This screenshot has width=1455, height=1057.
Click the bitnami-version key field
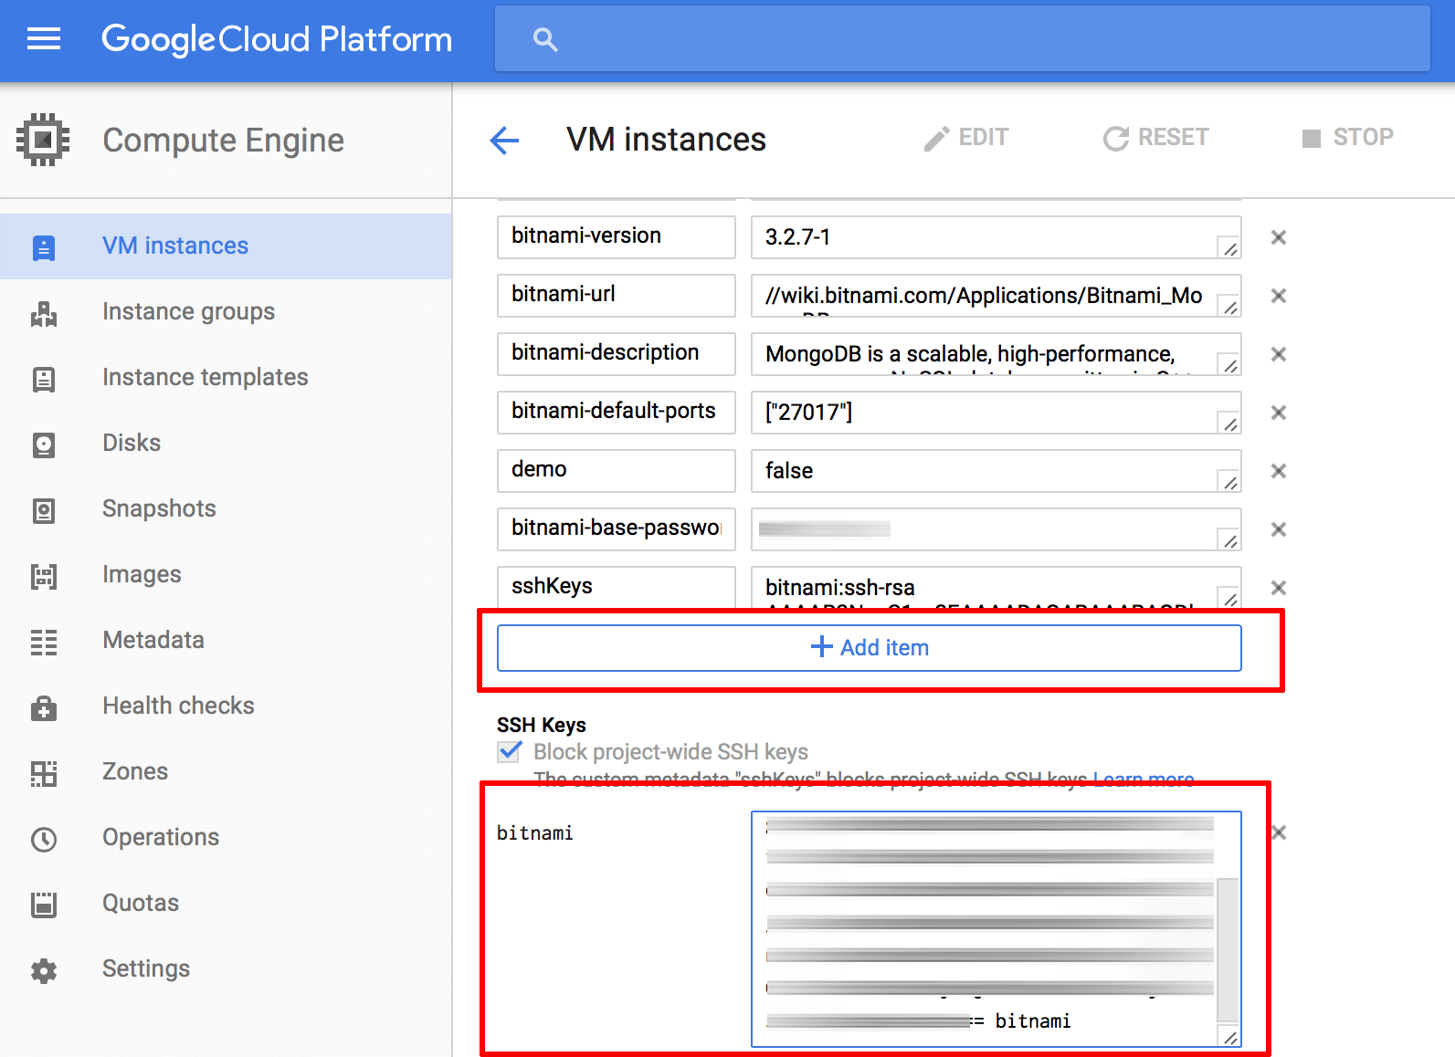point(617,237)
